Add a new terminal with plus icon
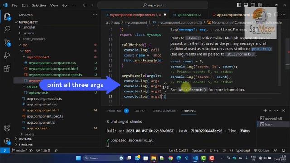 tap(265, 110)
